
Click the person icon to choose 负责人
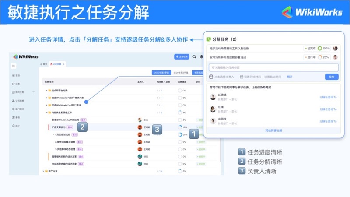click(211, 77)
